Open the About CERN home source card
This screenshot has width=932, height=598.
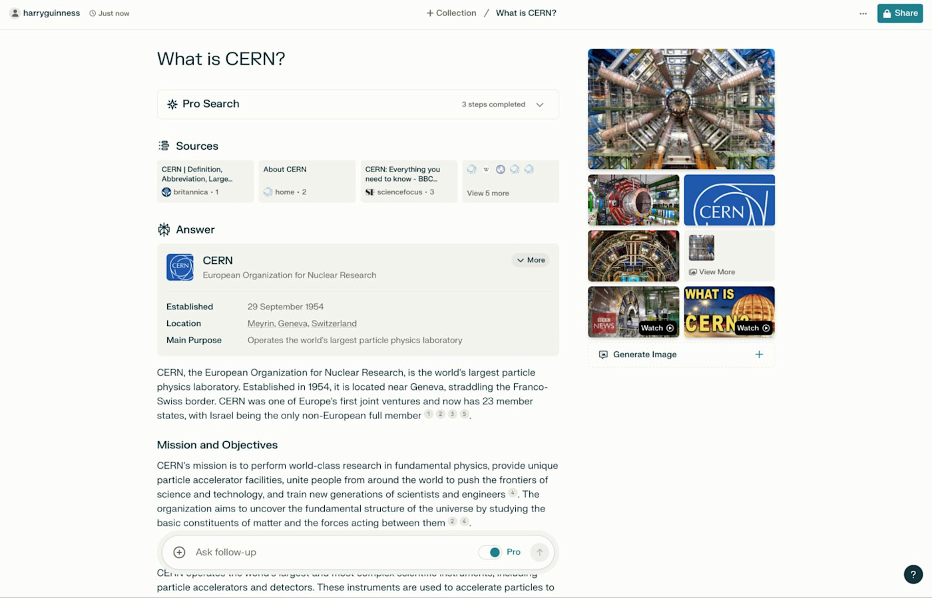click(x=307, y=181)
